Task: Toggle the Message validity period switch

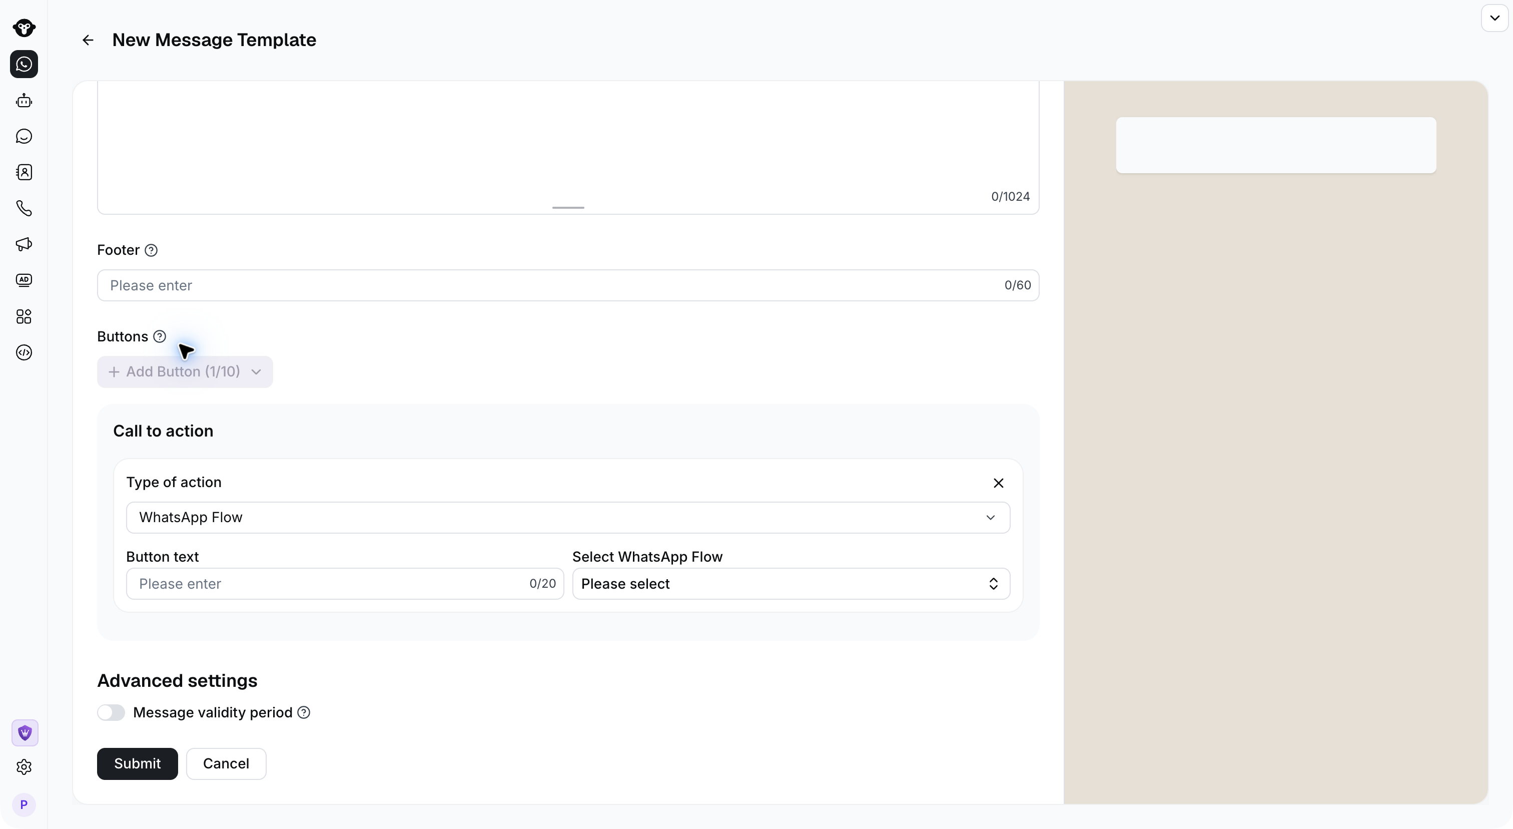Action: pyautogui.click(x=111, y=713)
